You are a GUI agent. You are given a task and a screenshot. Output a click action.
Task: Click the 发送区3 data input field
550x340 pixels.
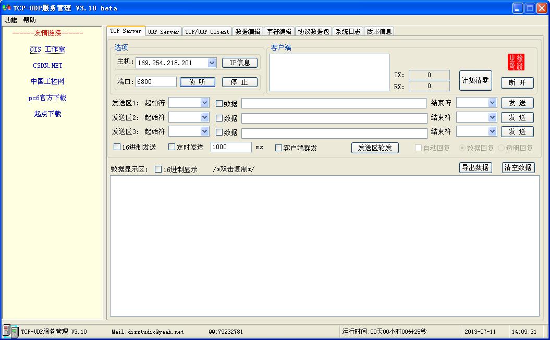point(334,133)
